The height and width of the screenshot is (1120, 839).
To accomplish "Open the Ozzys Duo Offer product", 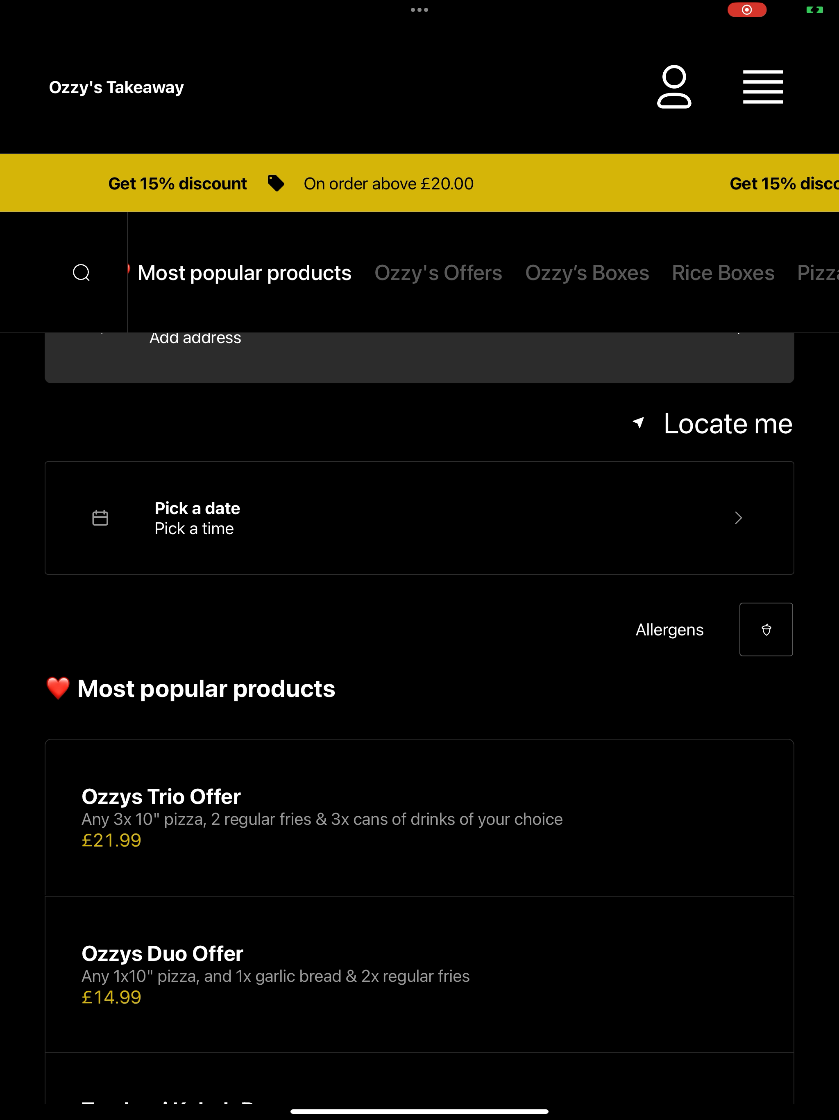I will pos(419,975).
